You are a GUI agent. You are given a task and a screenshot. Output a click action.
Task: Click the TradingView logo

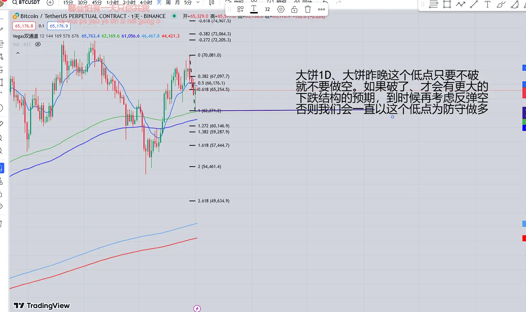click(42, 306)
